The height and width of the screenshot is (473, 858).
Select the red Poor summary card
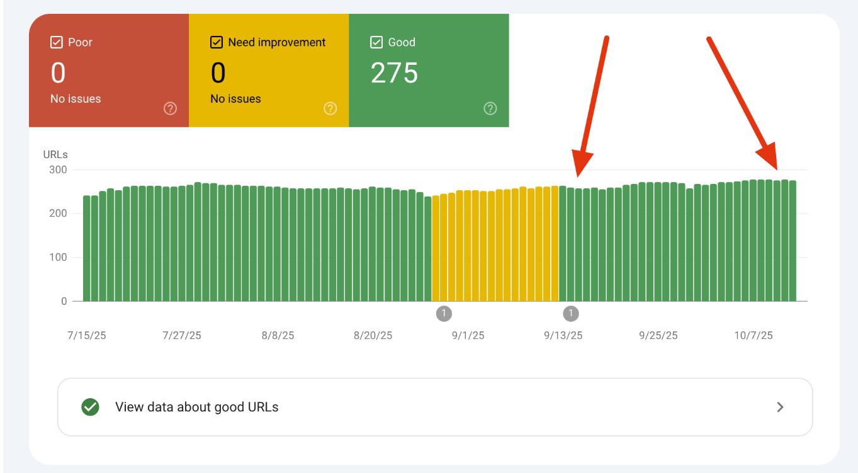[109, 71]
